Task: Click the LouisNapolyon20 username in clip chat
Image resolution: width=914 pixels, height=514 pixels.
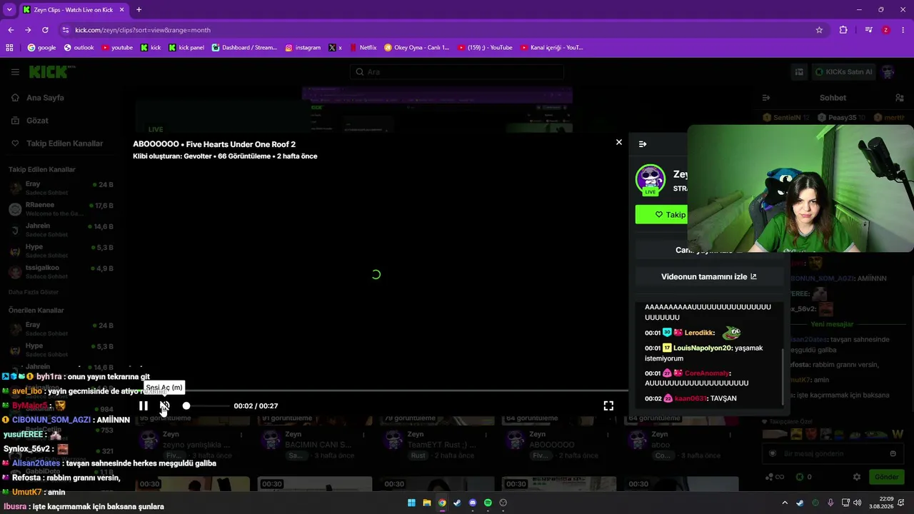Action: click(703, 348)
